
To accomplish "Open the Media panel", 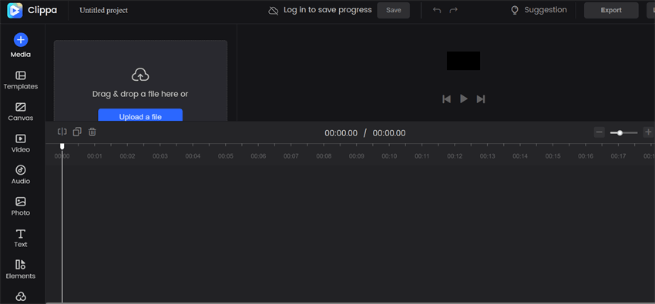I will [x=21, y=45].
